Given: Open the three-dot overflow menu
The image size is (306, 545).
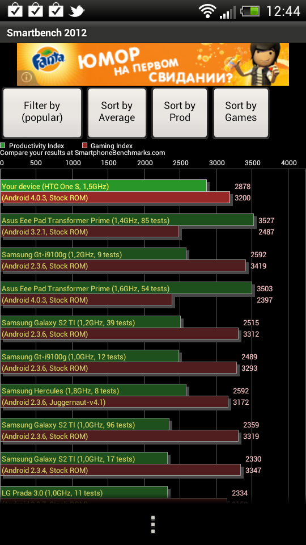Looking at the screenshot, I should click(x=153, y=525).
